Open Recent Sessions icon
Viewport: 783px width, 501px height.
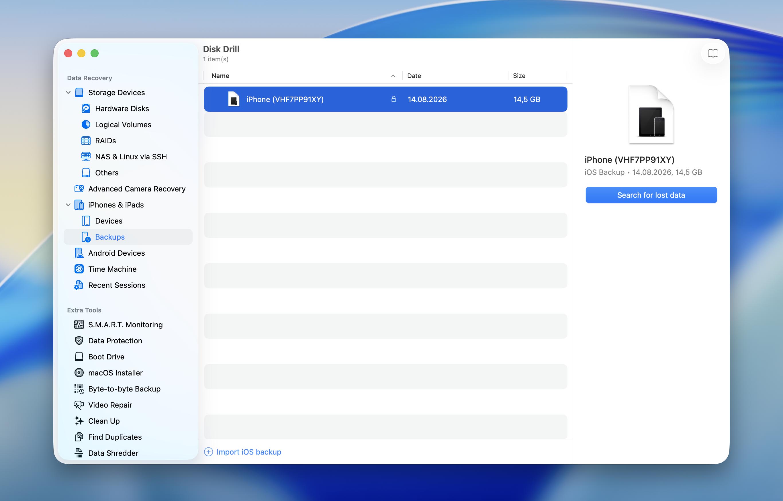(79, 285)
